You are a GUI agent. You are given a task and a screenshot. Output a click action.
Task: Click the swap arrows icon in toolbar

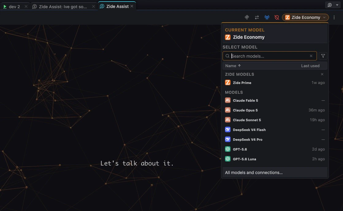pos(257,17)
